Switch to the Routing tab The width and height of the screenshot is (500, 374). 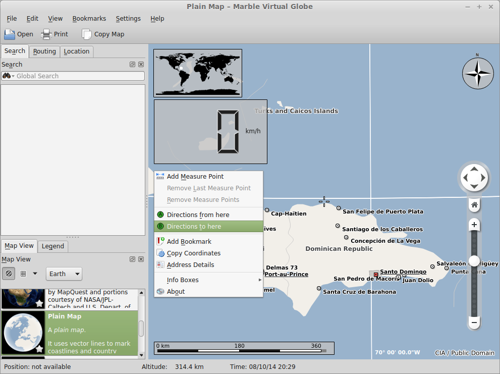pyautogui.click(x=44, y=51)
